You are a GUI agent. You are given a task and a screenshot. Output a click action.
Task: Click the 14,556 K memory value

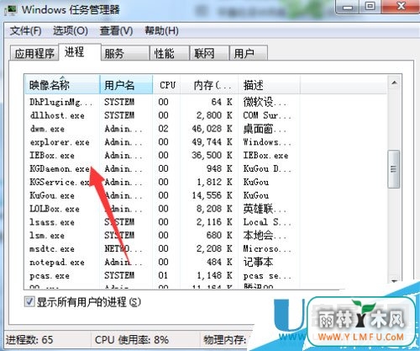tap(212, 195)
